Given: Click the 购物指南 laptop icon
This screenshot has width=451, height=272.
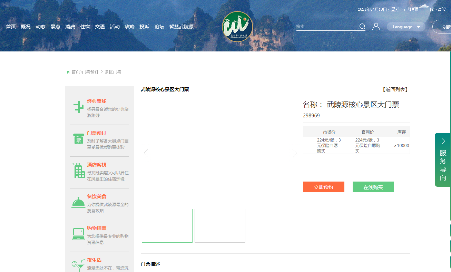Looking at the screenshot, I should [79, 234].
